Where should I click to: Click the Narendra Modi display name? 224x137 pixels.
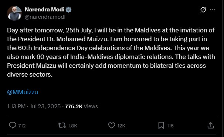[45, 10]
